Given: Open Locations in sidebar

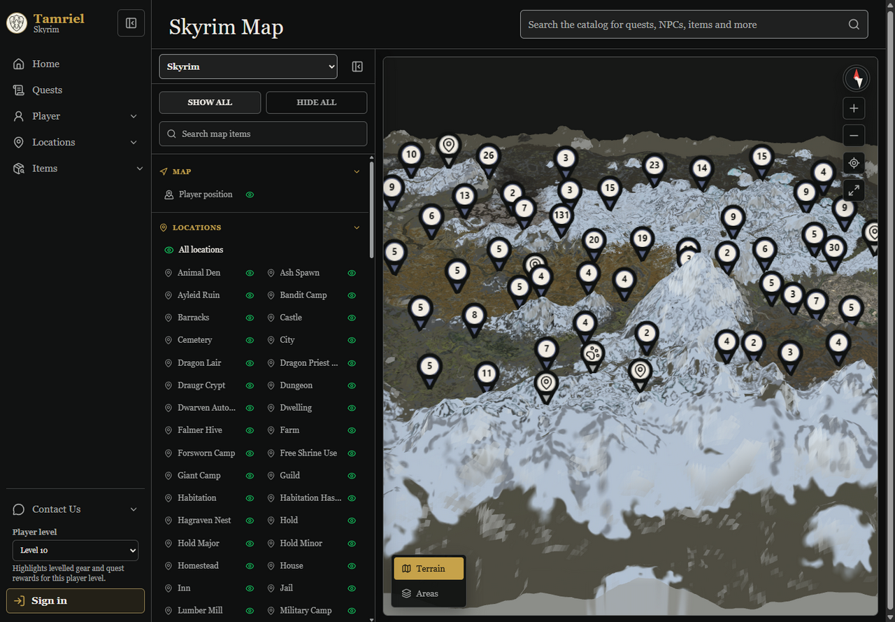Looking at the screenshot, I should tap(76, 142).
